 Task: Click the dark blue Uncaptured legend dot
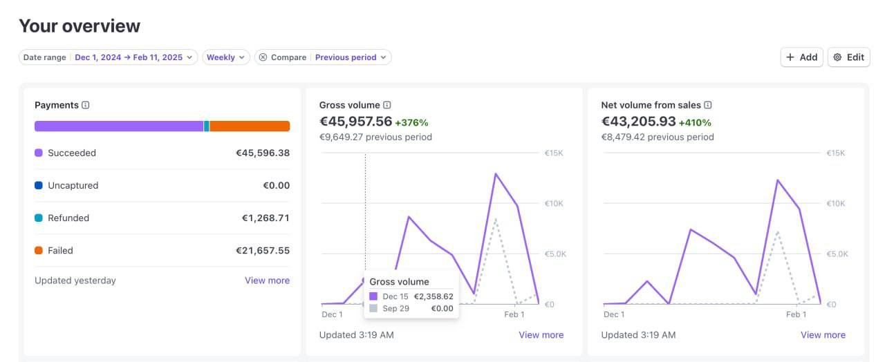(x=39, y=185)
